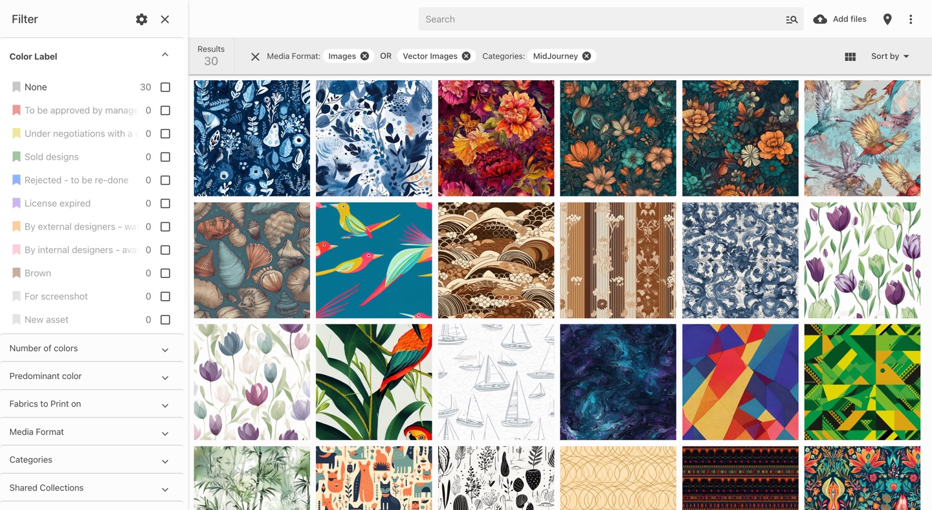Screen dimensions: 932x510
Task: Click the Add files cloud upload icon
Action: [x=820, y=19]
